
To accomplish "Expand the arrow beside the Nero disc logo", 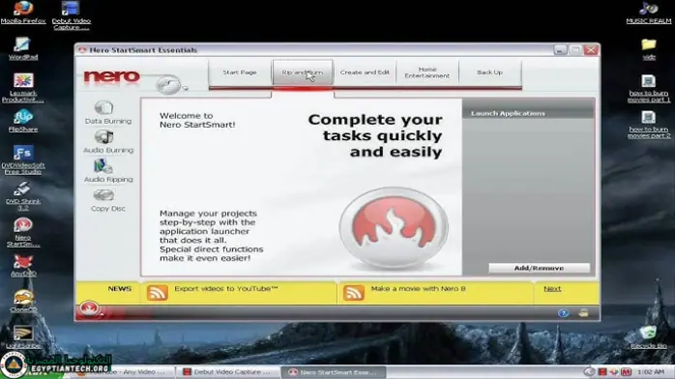I will pyautogui.click(x=186, y=89).
